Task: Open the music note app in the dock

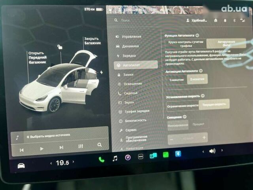Action: click(115, 158)
